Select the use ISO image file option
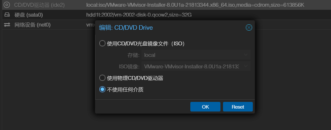The height and width of the screenshot is (130, 331). click(x=103, y=43)
